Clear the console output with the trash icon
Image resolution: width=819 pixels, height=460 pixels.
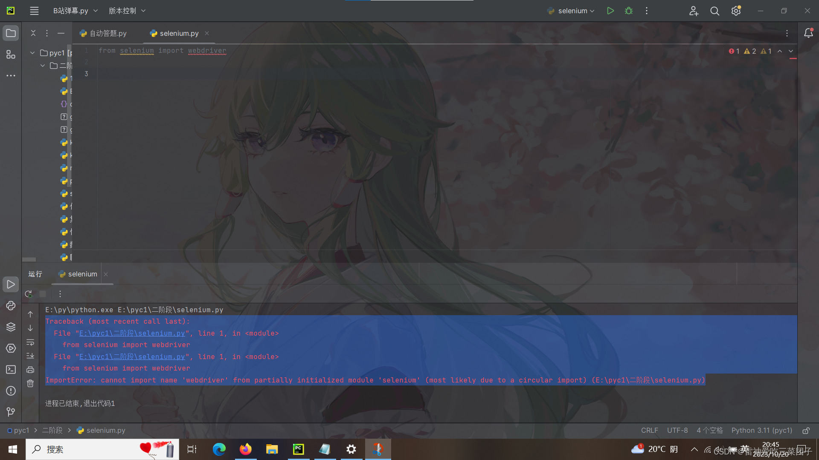30,383
